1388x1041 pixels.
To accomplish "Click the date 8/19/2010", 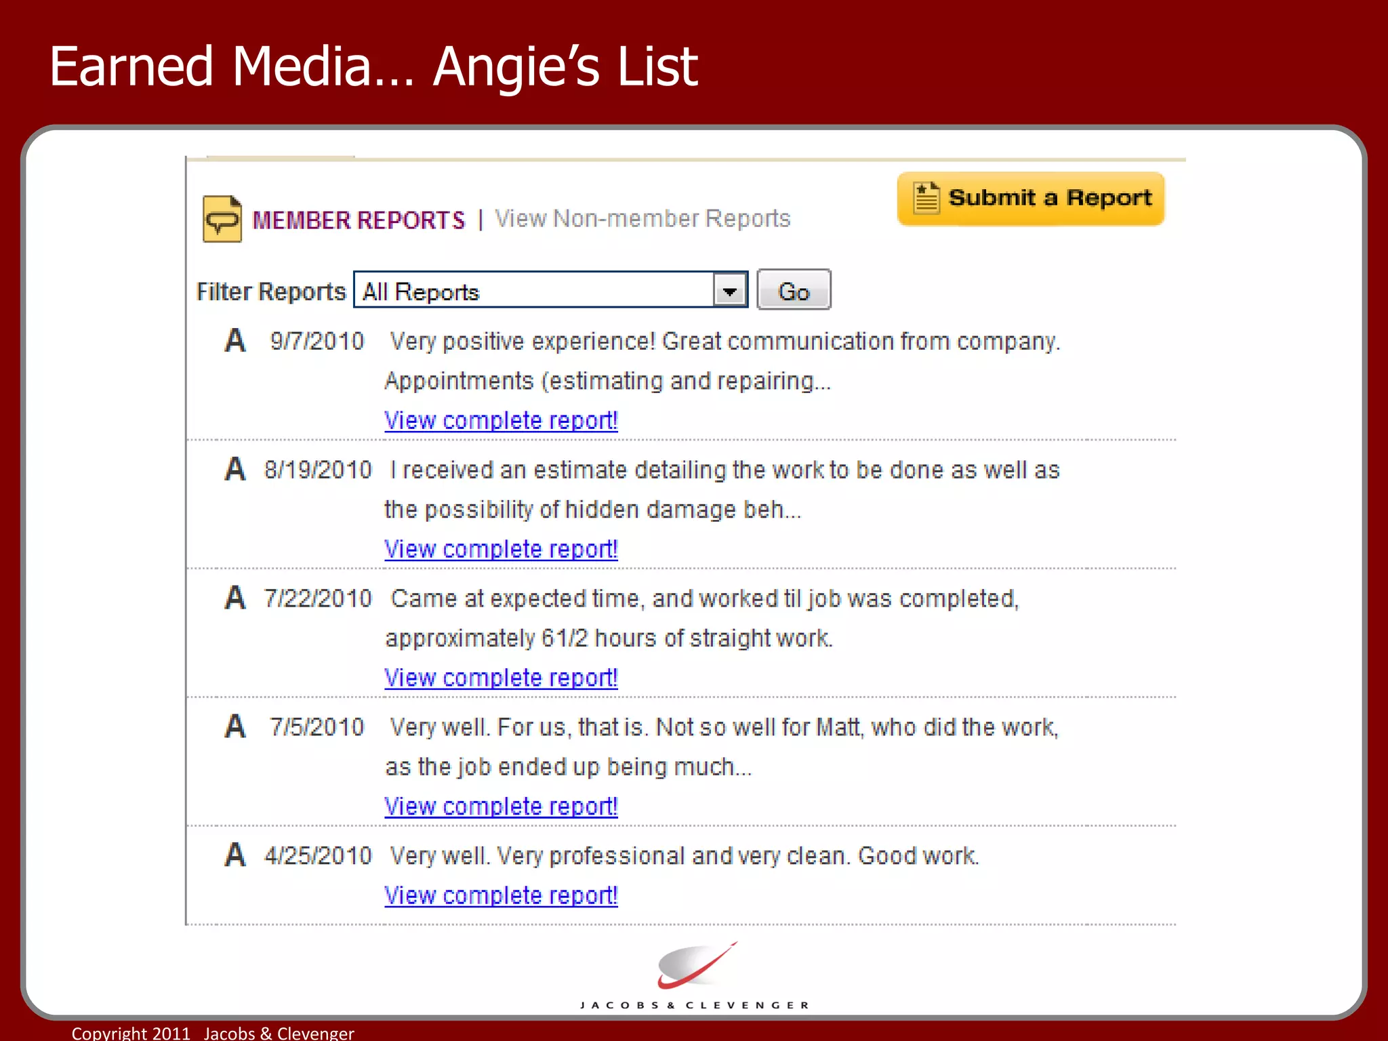I will point(318,470).
